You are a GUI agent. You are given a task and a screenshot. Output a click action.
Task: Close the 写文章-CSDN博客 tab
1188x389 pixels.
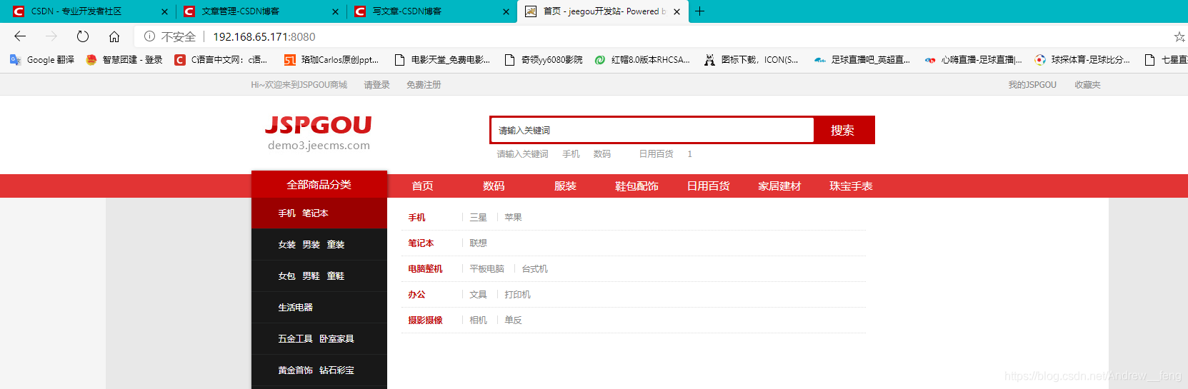click(x=506, y=11)
